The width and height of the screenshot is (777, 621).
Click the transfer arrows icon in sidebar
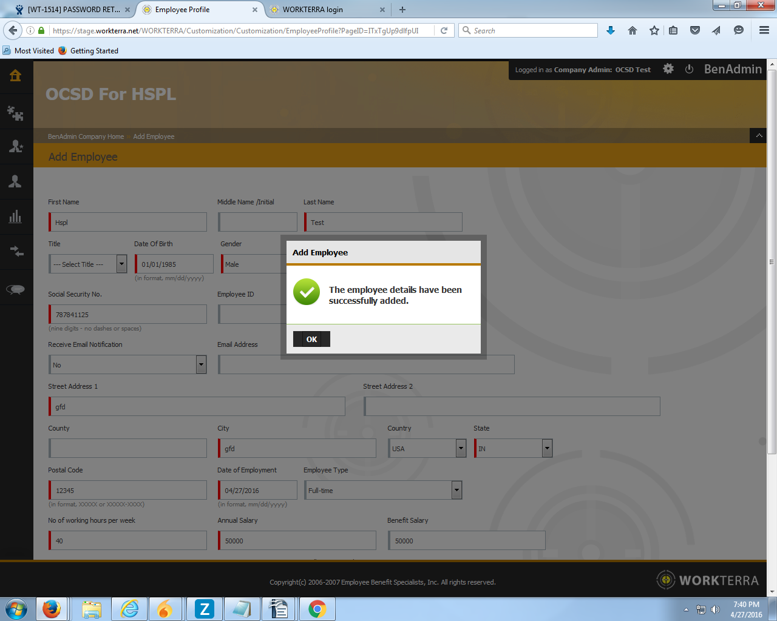16,251
